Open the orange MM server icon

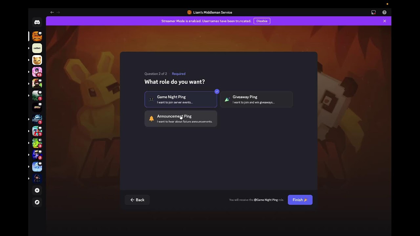click(x=37, y=36)
